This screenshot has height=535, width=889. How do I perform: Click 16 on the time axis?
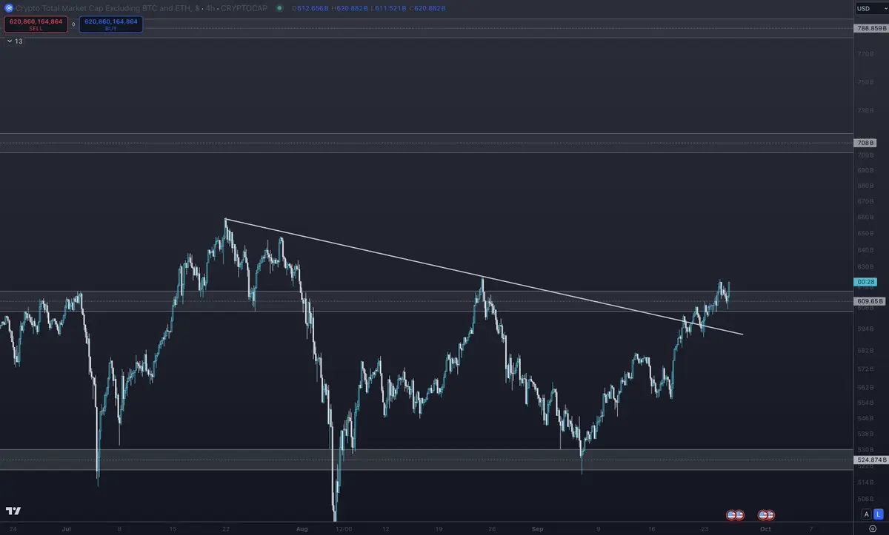pos(651,529)
